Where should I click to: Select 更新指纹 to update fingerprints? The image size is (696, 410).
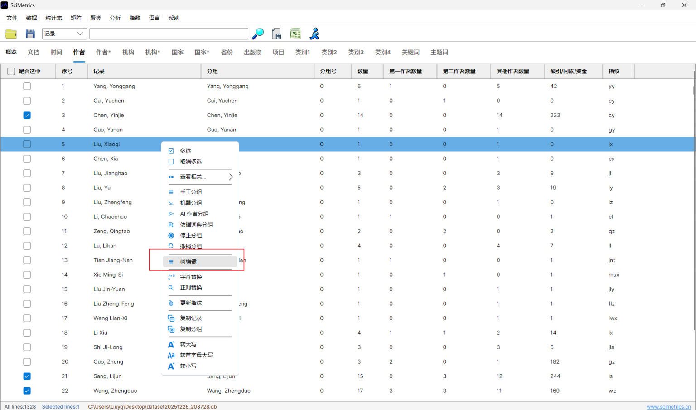click(191, 303)
